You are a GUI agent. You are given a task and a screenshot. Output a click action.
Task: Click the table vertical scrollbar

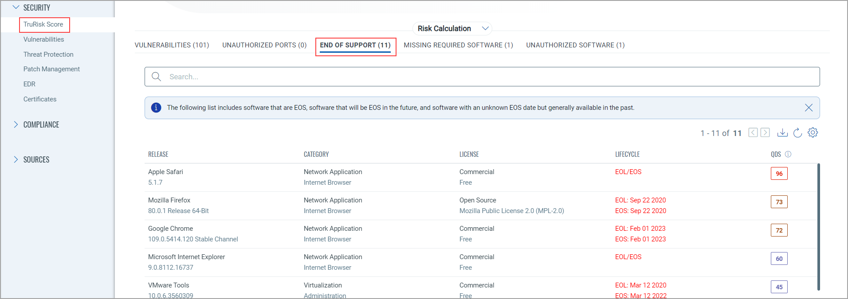point(818,227)
